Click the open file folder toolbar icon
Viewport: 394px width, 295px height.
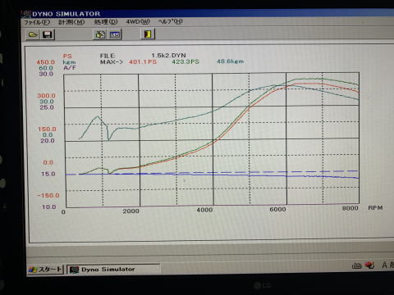pyautogui.click(x=33, y=34)
